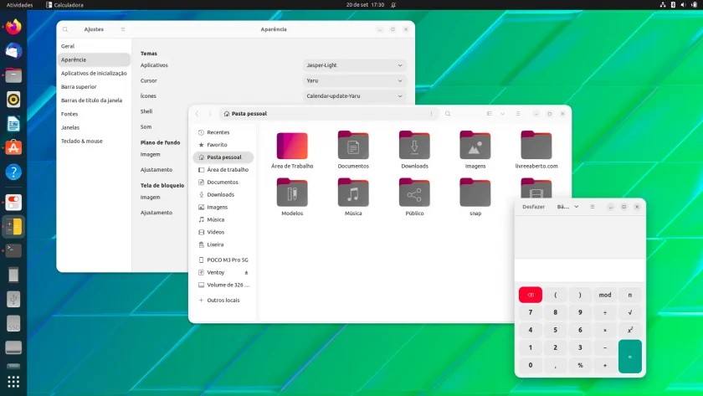The image size is (703, 396).
Task: Expand the Cursor theme dropdown Yaru
Action: (x=355, y=80)
